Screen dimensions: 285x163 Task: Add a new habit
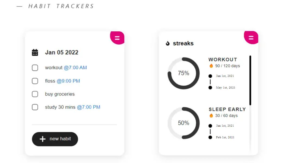(55, 139)
